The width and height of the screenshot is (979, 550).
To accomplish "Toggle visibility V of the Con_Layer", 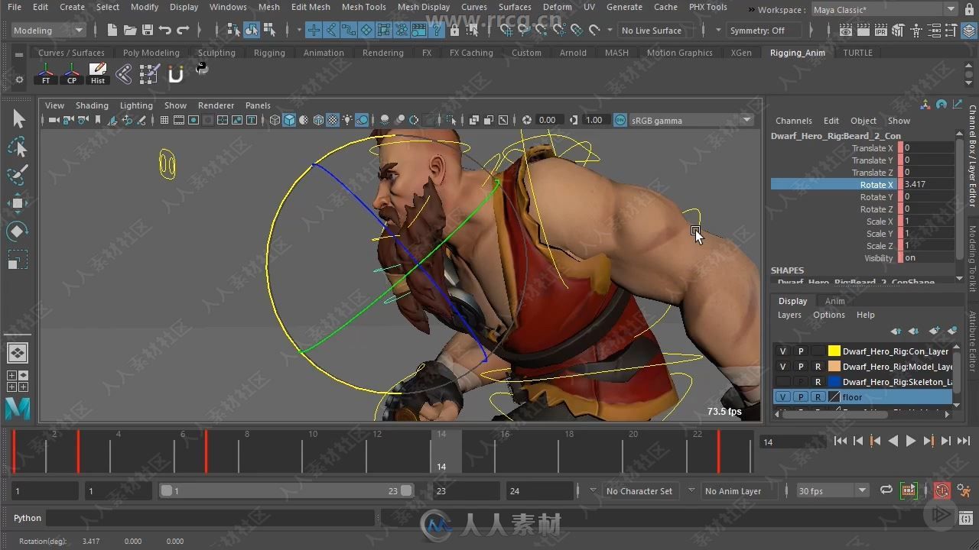I will tap(782, 351).
